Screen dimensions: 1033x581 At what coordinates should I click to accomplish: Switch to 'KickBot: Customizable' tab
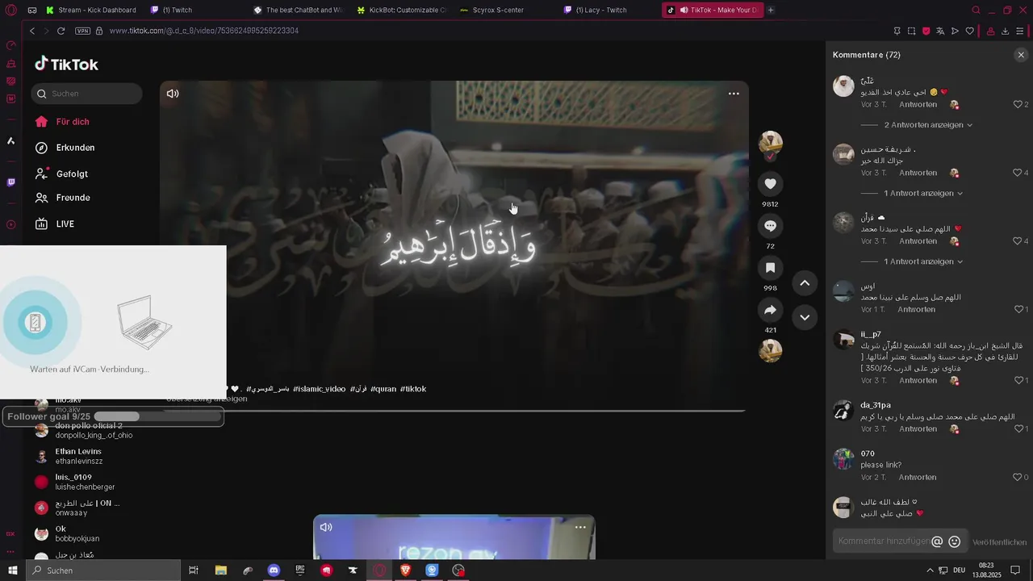401,10
